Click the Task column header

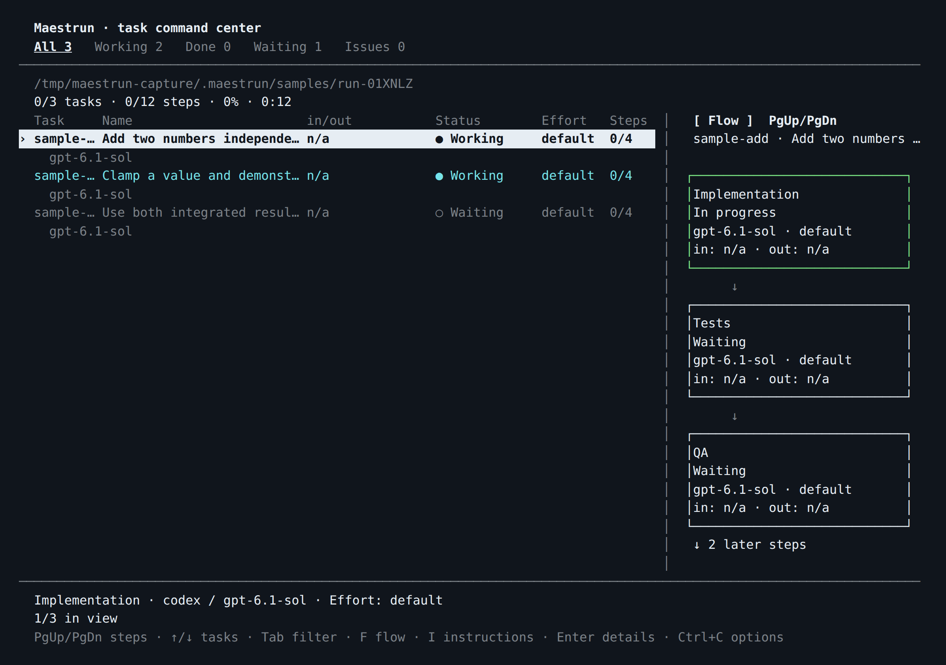[x=49, y=121]
